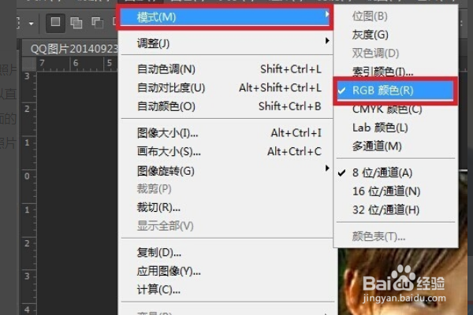
Task: Select the New Selection mode icon
Action: click(x=55, y=23)
